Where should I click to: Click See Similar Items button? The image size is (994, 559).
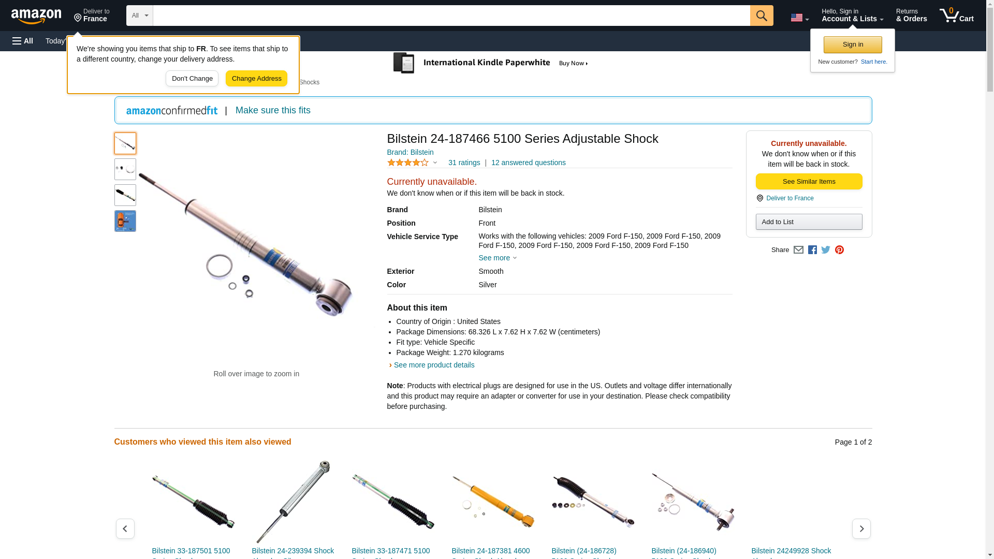click(x=809, y=182)
